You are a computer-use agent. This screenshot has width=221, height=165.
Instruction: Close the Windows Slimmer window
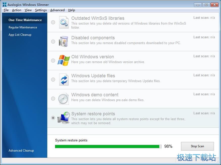click(x=214, y=5)
